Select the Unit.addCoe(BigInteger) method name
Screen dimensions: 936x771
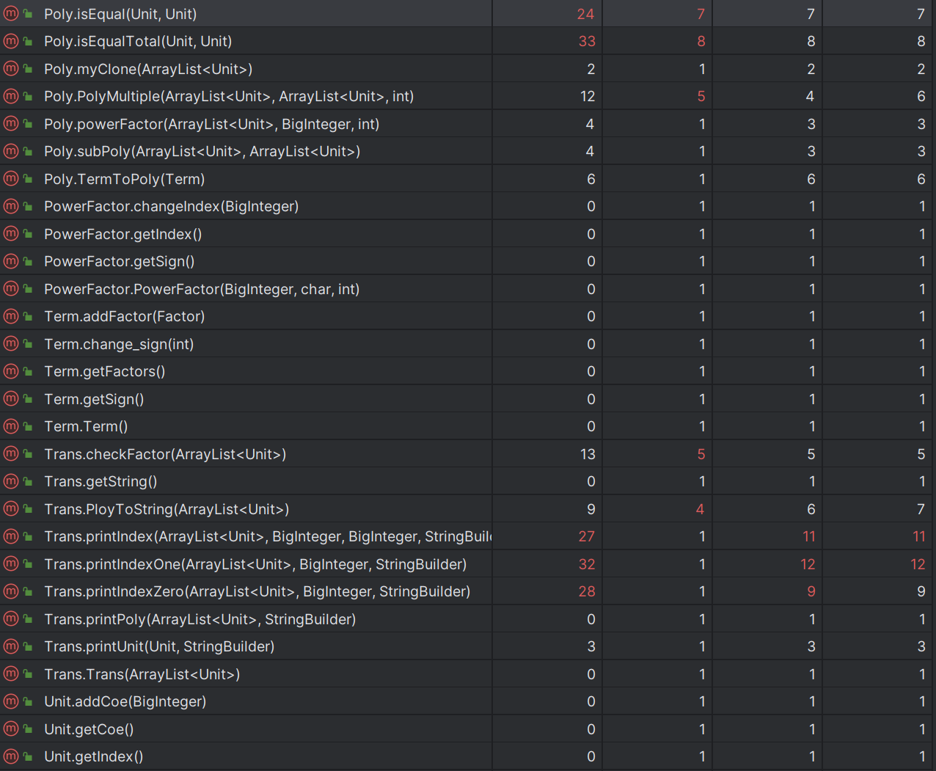pos(125,701)
